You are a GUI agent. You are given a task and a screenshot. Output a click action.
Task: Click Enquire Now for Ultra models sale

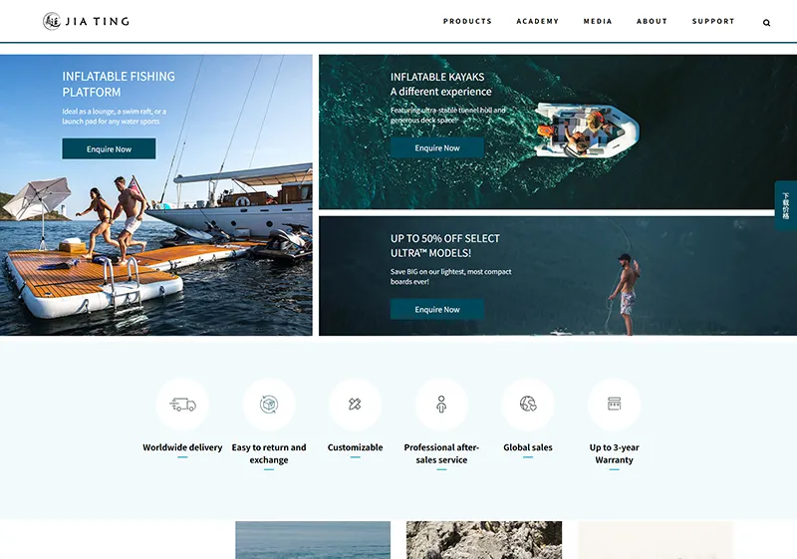coord(437,310)
